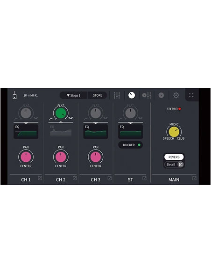Adjust the CH 3 EQ mode knob
This screenshot has height=273, width=211.
click(96, 113)
